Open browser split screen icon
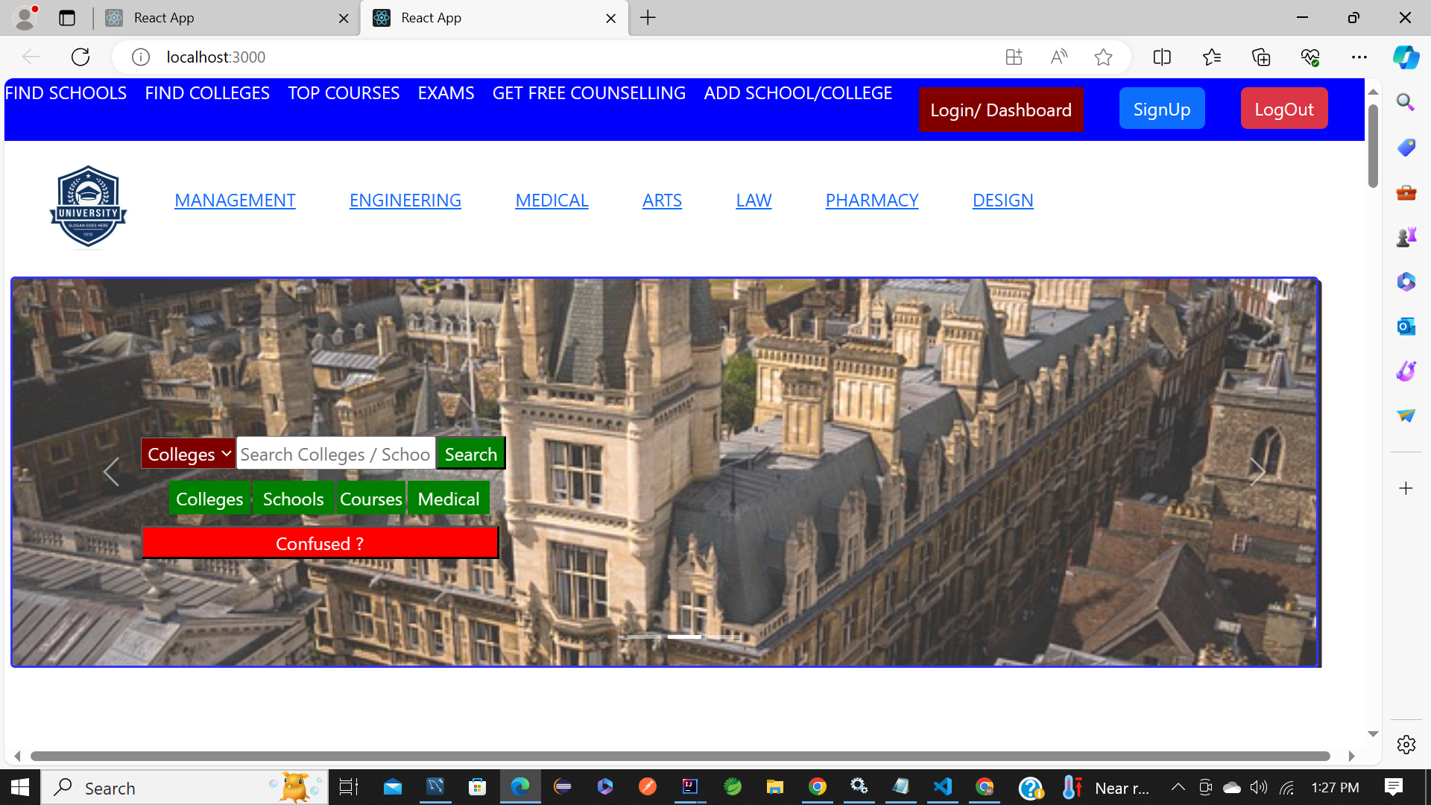 (x=1162, y=57)
